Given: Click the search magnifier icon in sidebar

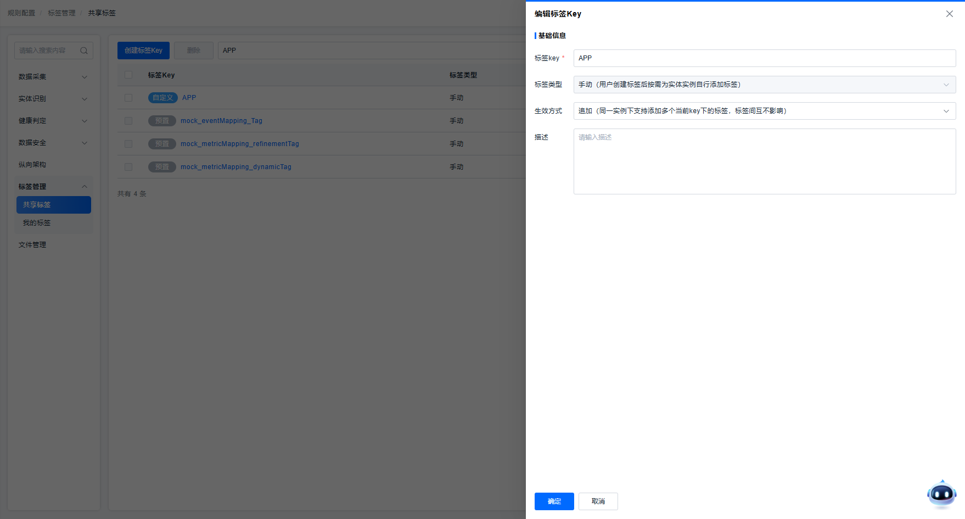Looking at the screenshot, I should (x=84, y=51).
